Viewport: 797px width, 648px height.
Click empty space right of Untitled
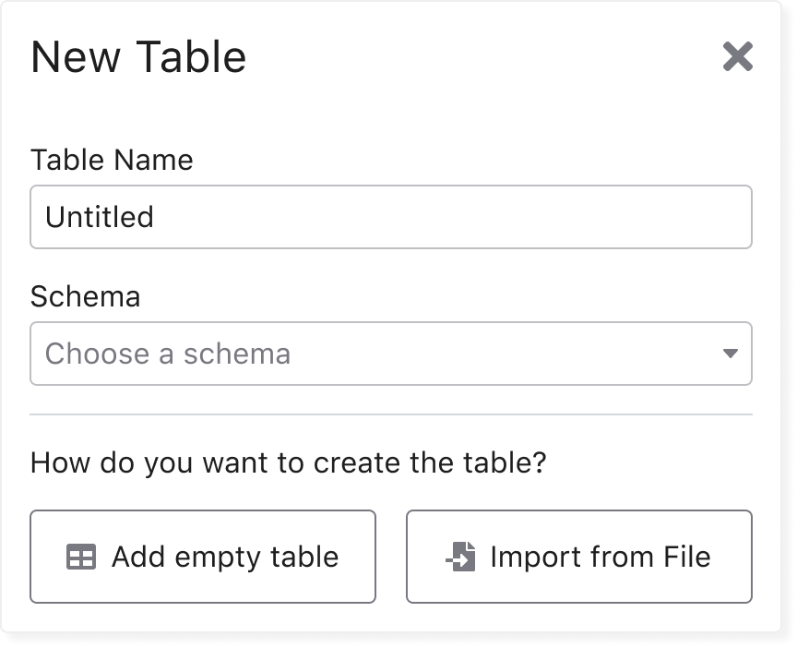coord(452,217)
